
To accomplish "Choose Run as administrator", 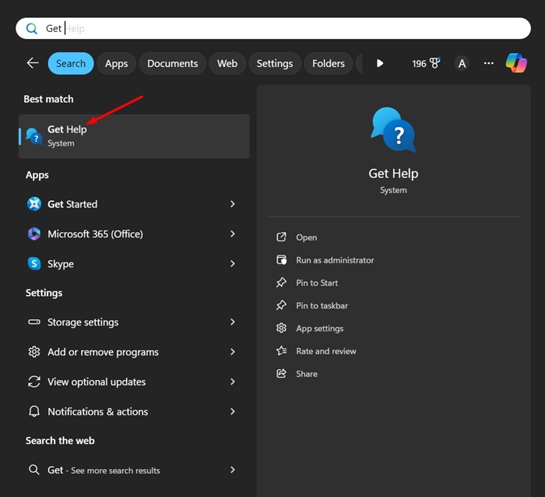I will pos(335,260).
